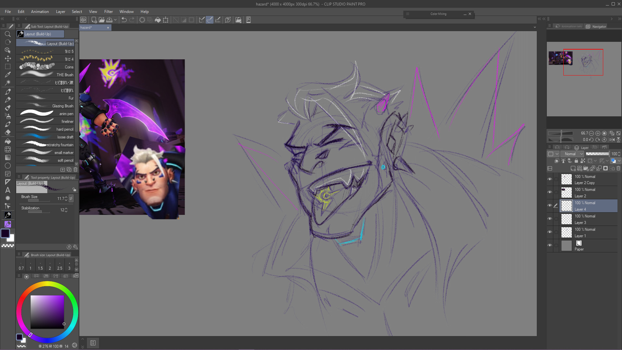Image resolution: width=622 pixels, height=350 pixels.
Task: Open the Layer menu
Action: 61,12
